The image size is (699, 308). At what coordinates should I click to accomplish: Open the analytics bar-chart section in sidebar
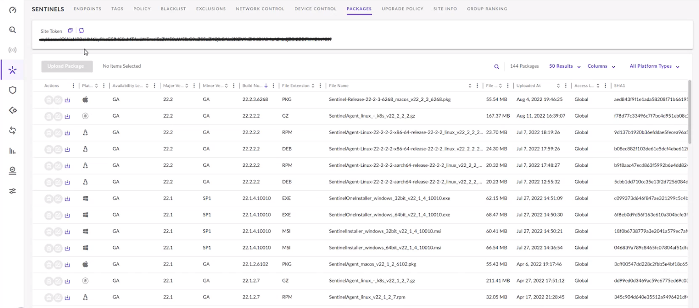coord(12,150)
